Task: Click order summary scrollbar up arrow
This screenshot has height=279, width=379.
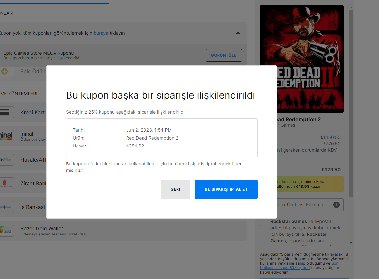Action: [351, 8]
